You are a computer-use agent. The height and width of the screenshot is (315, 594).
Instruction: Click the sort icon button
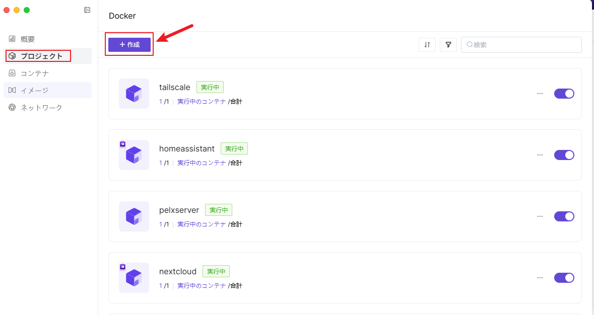click(427, 45)
